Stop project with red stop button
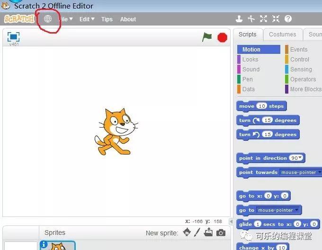Viewport: 322px width, 250px height. pos(222,38)
